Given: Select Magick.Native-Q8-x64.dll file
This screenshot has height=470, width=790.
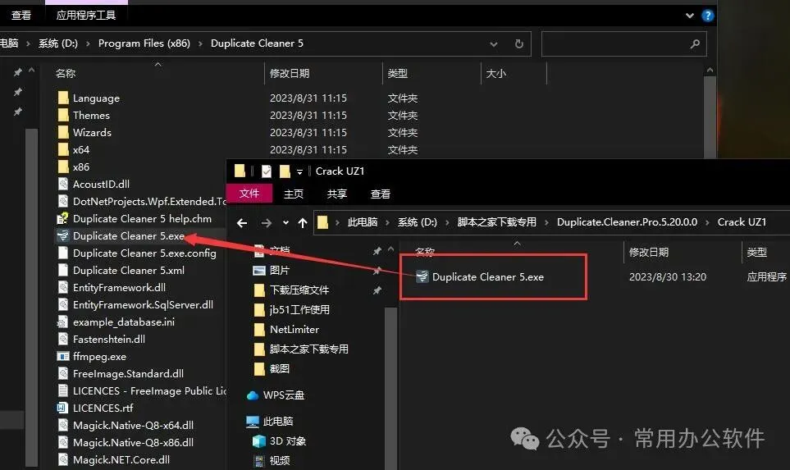Looking at the screenshot, I should click(133, 425).
